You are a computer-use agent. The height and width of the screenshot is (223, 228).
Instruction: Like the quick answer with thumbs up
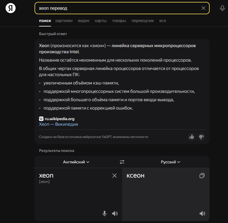coord(192,137)
